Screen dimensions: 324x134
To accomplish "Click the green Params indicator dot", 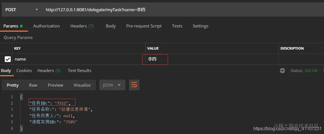I will tap(21, 26).
